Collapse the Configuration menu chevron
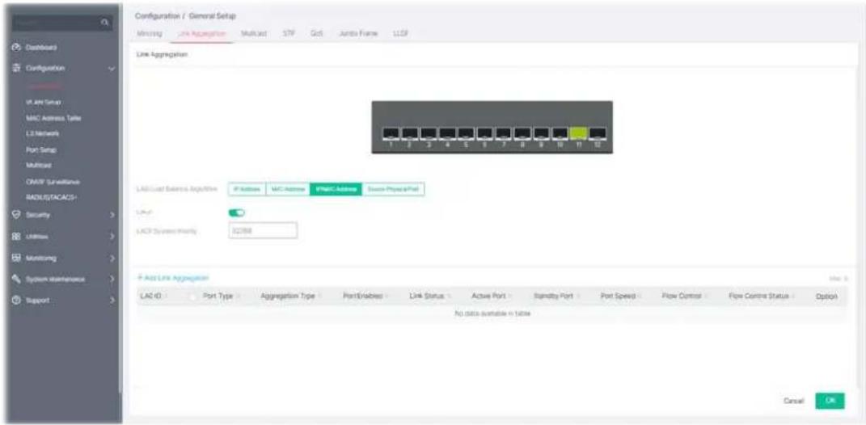This screenshot has height=425, width=866. (x=112, y=69)
